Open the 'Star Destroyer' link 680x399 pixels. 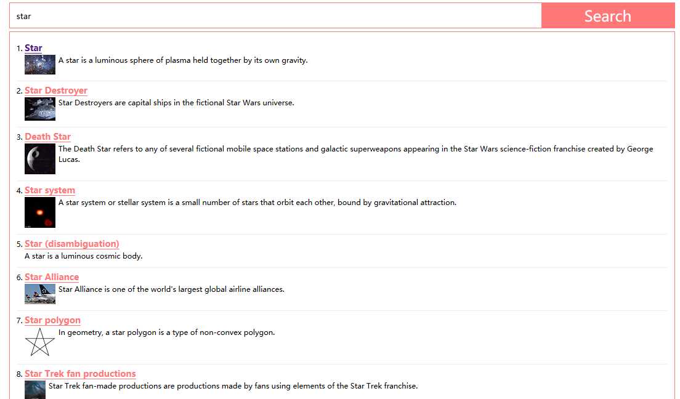56,91
